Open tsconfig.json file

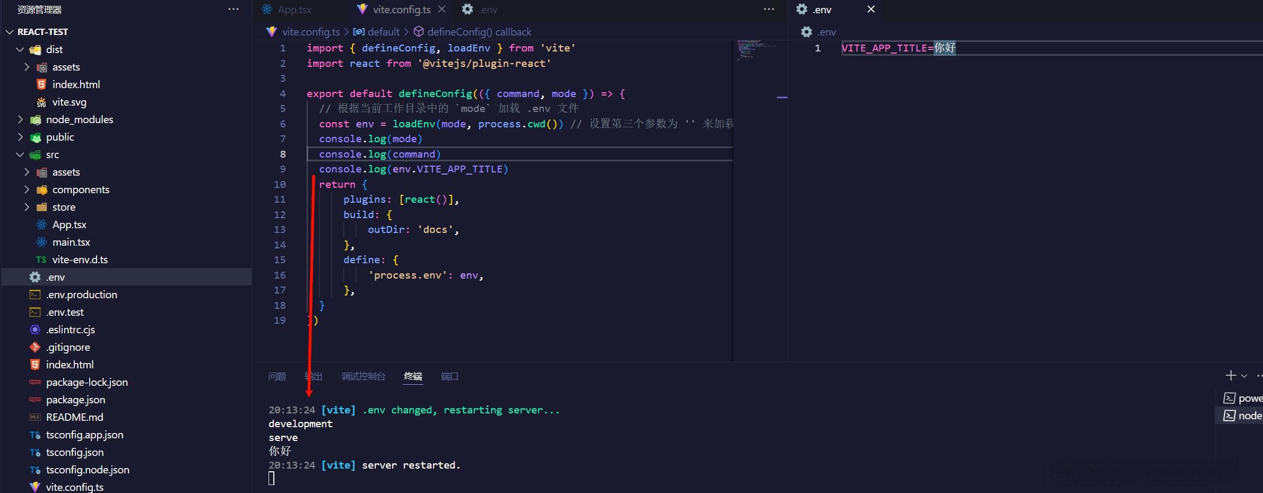(x=74, y=452)
